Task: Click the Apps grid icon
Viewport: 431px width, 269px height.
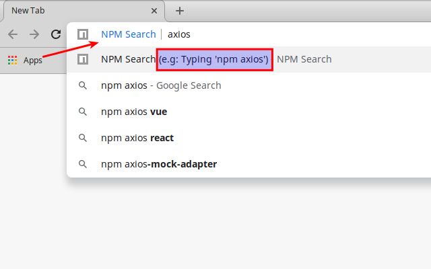Action: tap(13, 60)
